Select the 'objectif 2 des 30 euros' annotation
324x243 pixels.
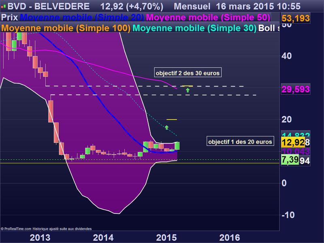(188, 73)
